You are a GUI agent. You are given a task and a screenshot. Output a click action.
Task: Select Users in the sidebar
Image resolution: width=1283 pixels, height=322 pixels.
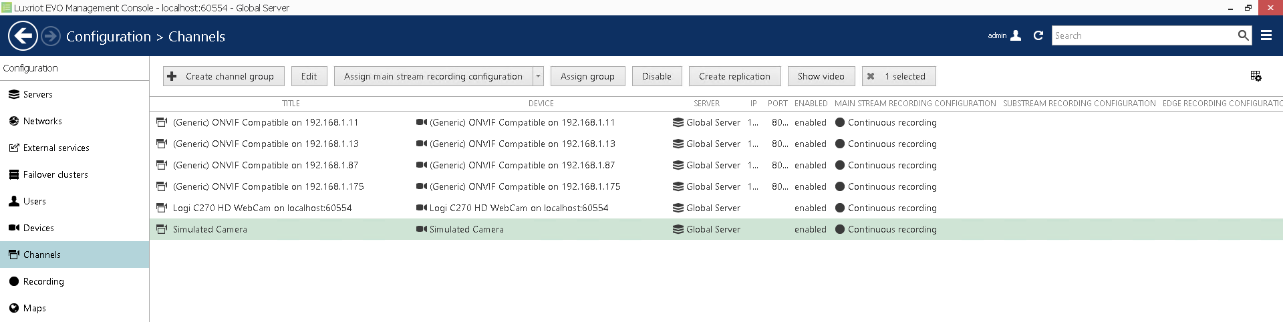click(x=34, y=201)
